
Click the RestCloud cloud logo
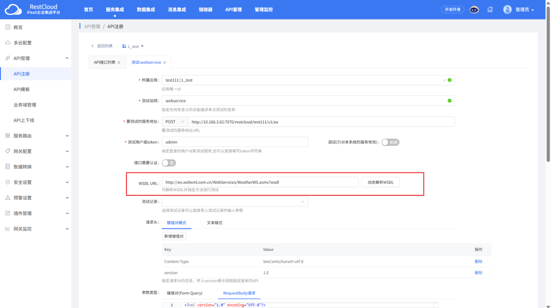13,10
